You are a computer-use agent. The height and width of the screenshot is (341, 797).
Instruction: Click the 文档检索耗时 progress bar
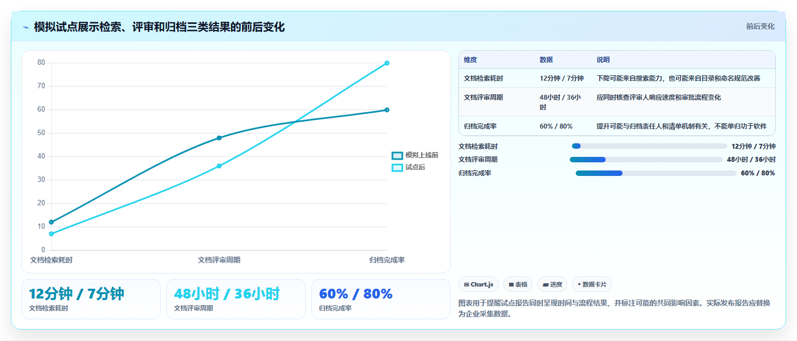[649, 146]
